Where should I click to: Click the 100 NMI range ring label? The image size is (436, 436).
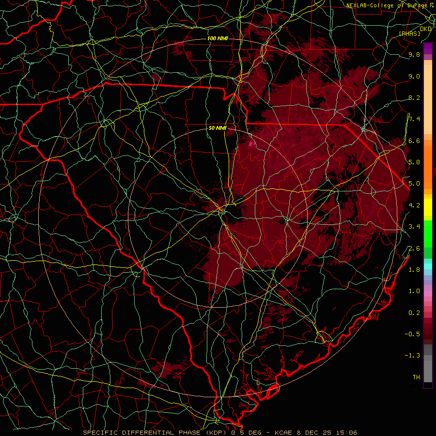tap(218, 38)
